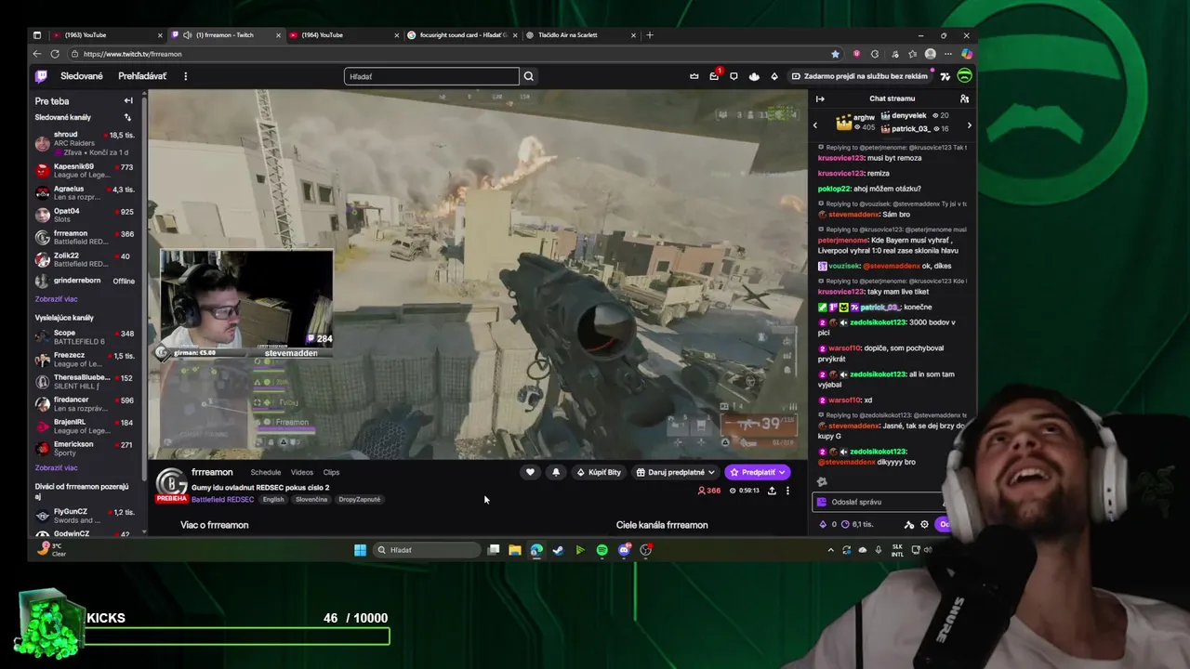Mute the frrreamon tab with the speaker icon
This screenshot has height=669, width=1190.
188,35
